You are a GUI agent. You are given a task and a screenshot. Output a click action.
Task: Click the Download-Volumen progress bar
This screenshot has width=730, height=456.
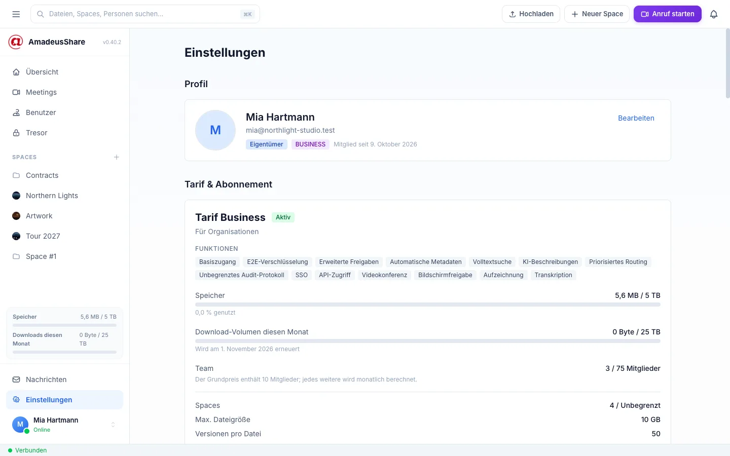[428, 341]
